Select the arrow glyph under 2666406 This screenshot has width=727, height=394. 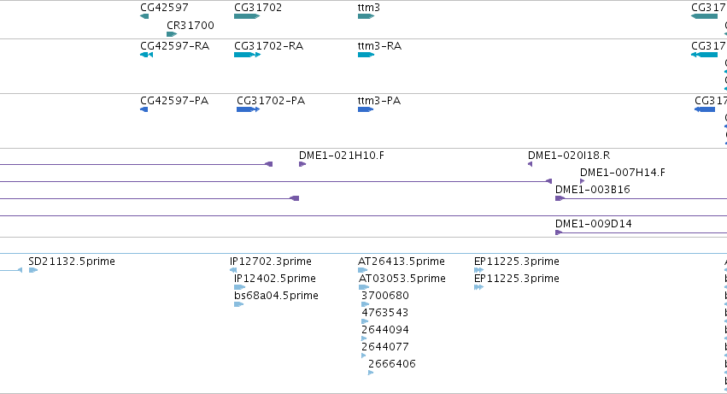click(371, 373)
